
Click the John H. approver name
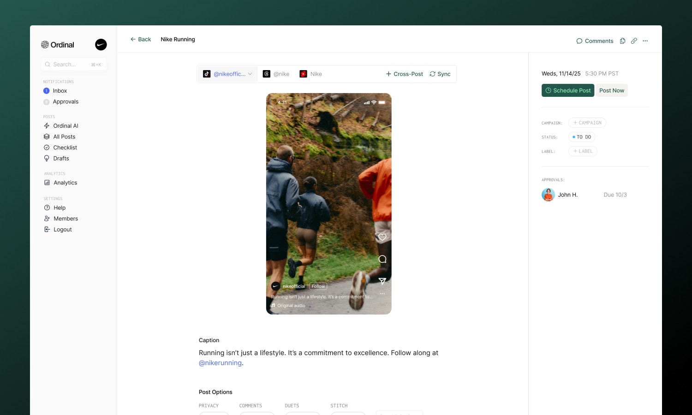click(x=567, y=195)
